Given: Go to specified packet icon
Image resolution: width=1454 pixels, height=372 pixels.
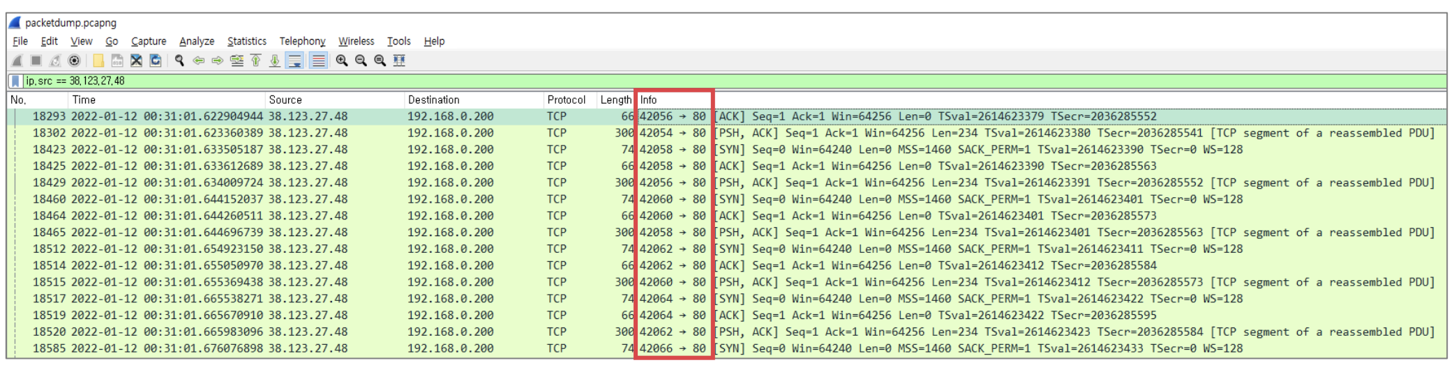Looking at the screenshot, I should [x=237, y=61].
